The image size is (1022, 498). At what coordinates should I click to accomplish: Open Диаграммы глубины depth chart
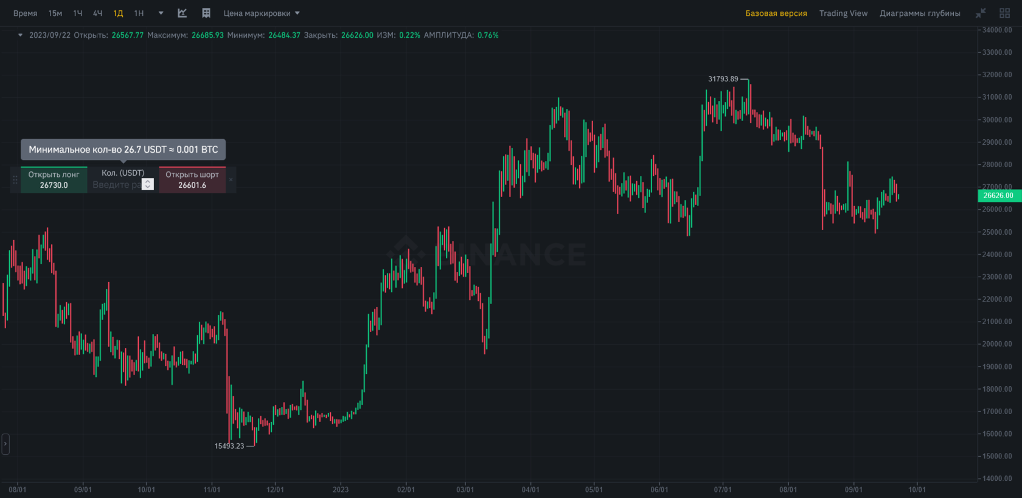click(920, 13)
